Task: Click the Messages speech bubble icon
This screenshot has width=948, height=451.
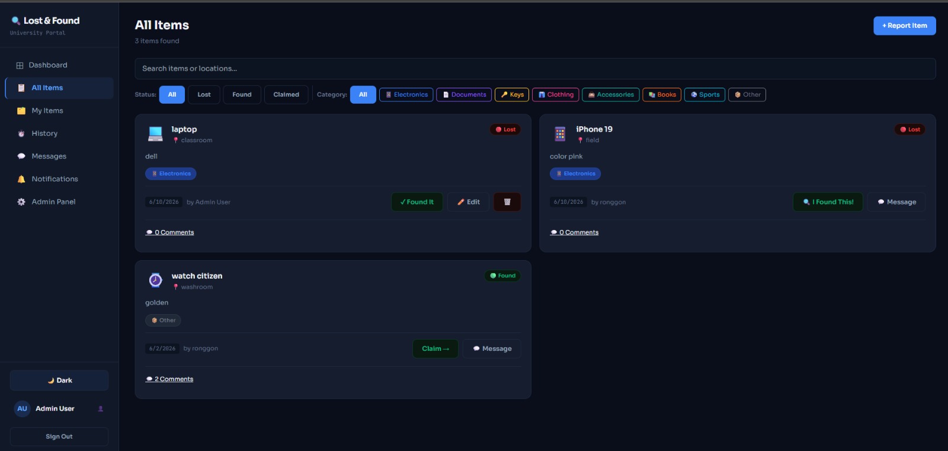Action: tap(21, 156)
